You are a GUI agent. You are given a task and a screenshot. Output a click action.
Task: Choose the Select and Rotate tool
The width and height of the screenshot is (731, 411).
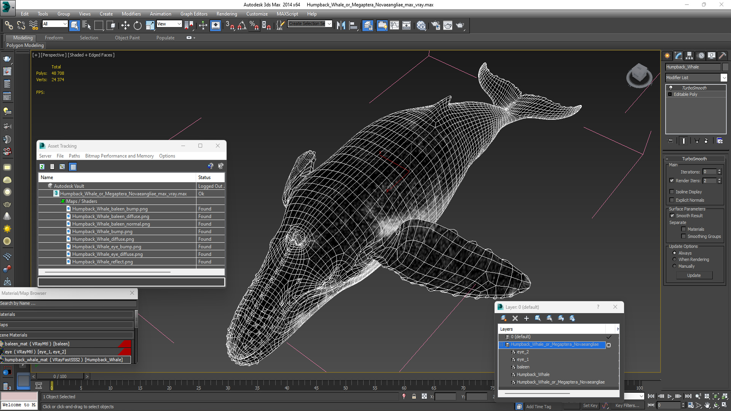[x=137, y=25]
